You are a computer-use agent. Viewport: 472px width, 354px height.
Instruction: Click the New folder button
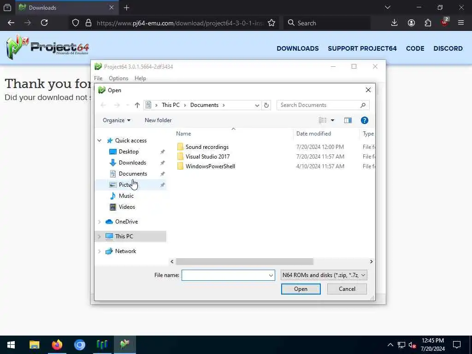[x=158, y=120]
